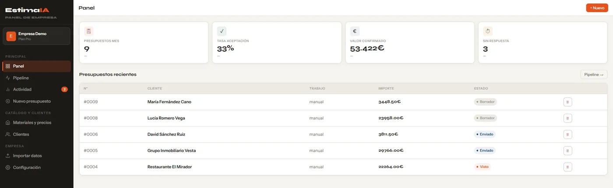Click the Actividad bar chart icon

point(8,89)
